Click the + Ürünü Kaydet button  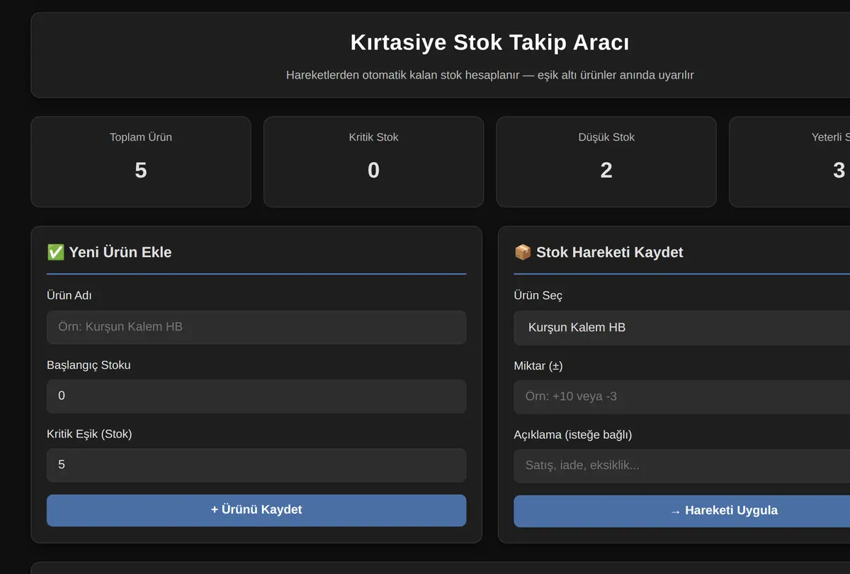(256, 510)
